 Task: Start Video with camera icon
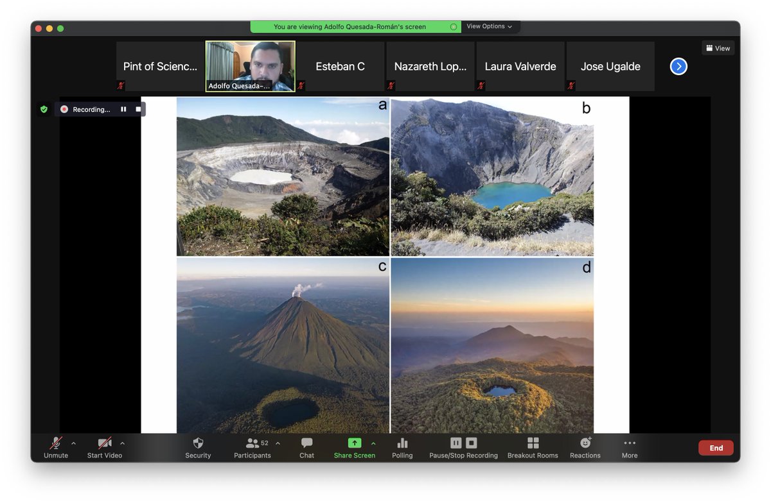click(104, 447)
